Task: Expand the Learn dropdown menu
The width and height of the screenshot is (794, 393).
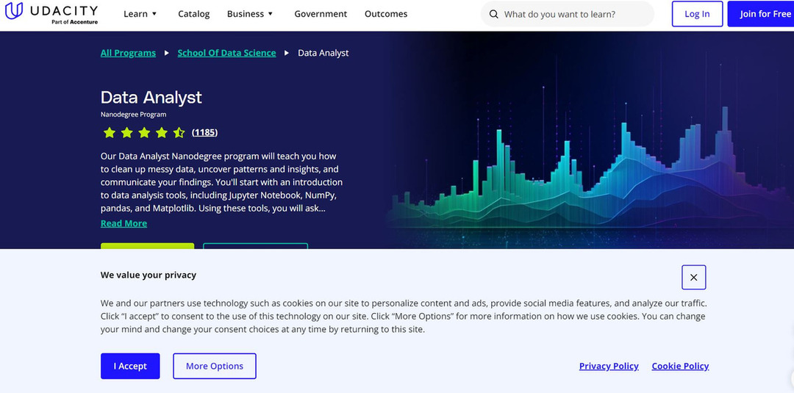Action: (140, 14)
